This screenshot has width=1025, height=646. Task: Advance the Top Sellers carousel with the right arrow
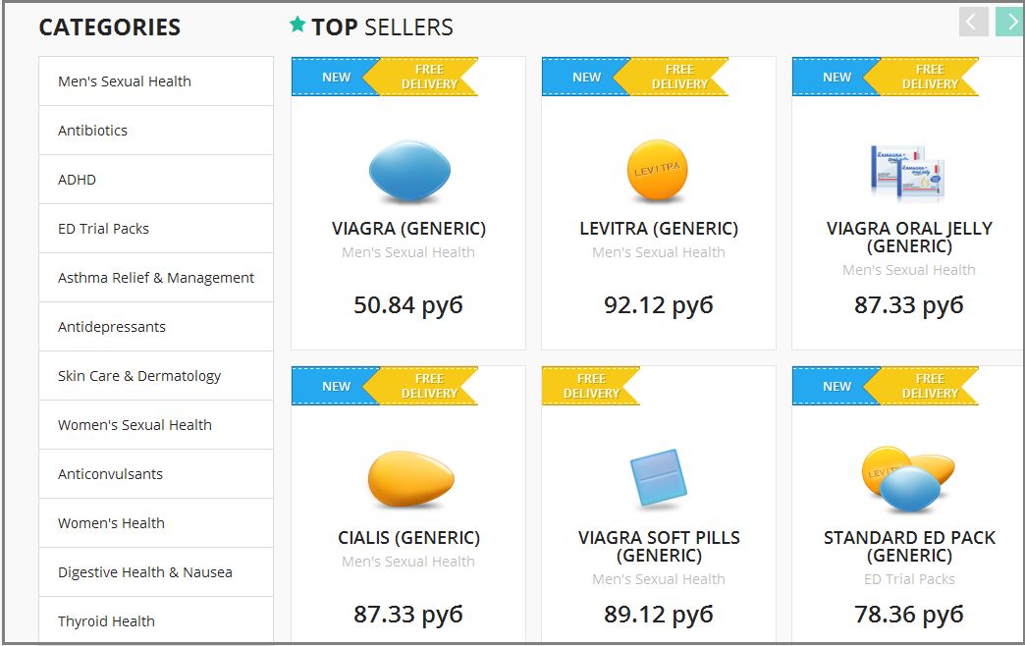[x=1010, y=21]
